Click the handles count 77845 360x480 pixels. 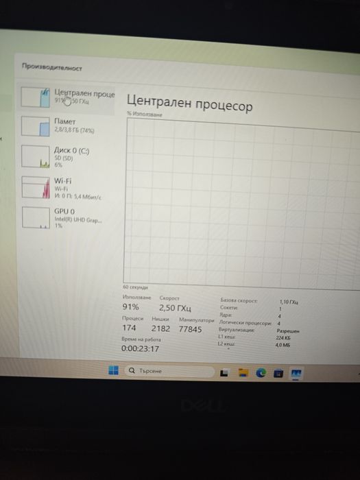click(190, 329)
